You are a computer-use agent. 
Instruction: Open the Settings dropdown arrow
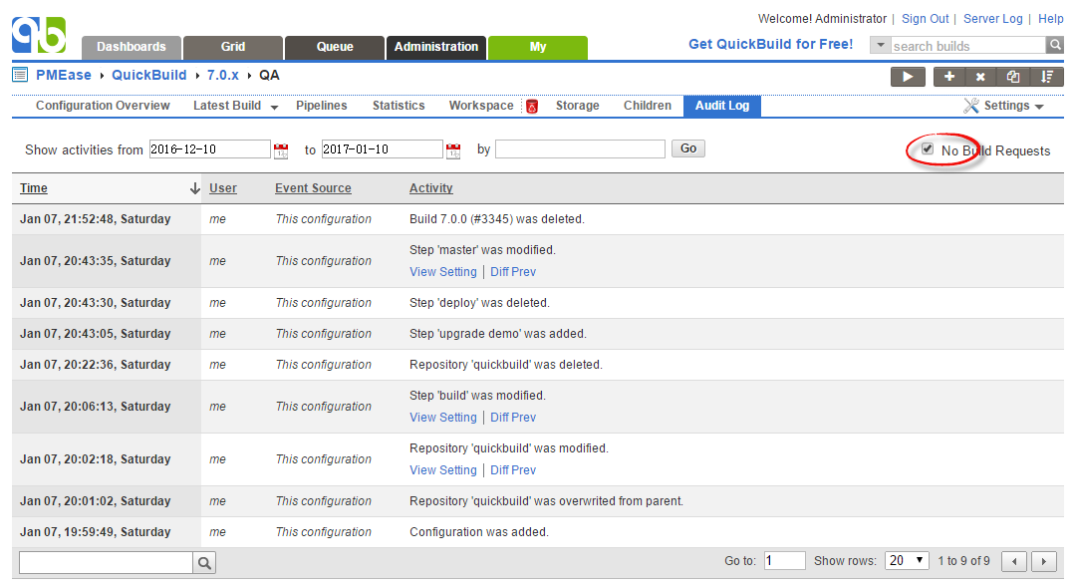[1039, 107]
